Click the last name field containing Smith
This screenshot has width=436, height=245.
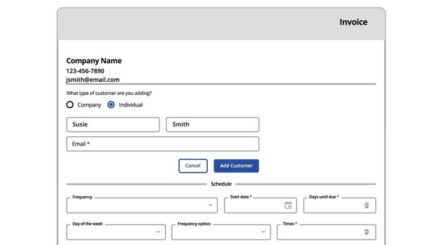[x=213, y=124]
